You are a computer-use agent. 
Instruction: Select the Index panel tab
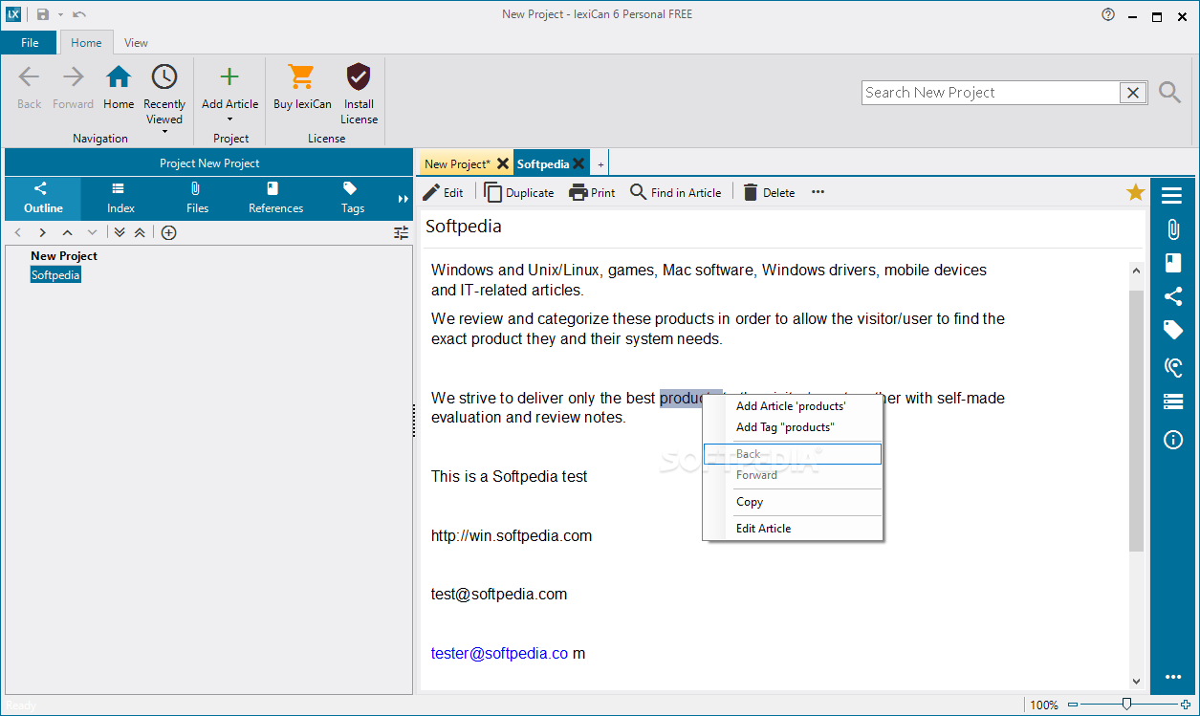coord(120,198)
